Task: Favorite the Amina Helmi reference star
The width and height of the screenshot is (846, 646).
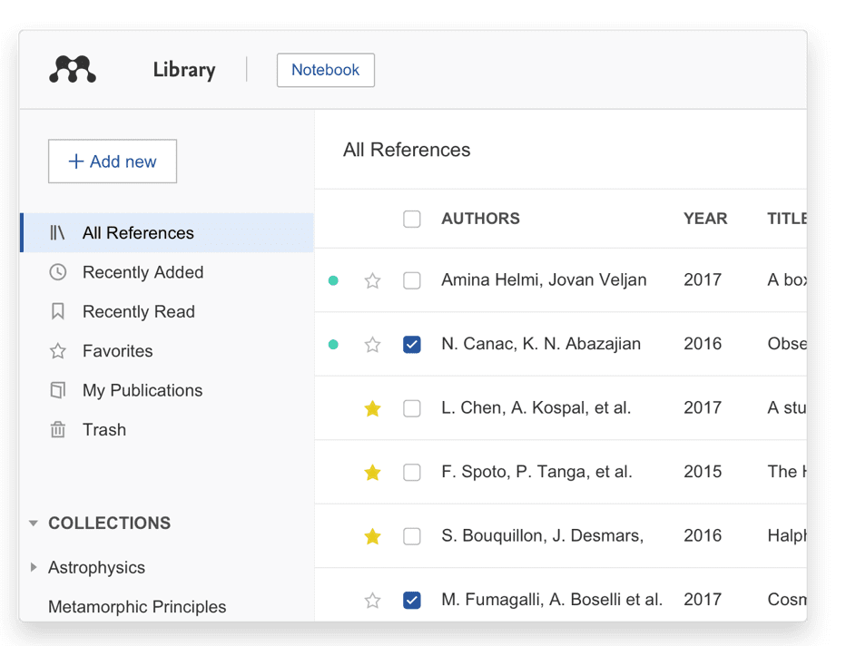Action: 372,280
